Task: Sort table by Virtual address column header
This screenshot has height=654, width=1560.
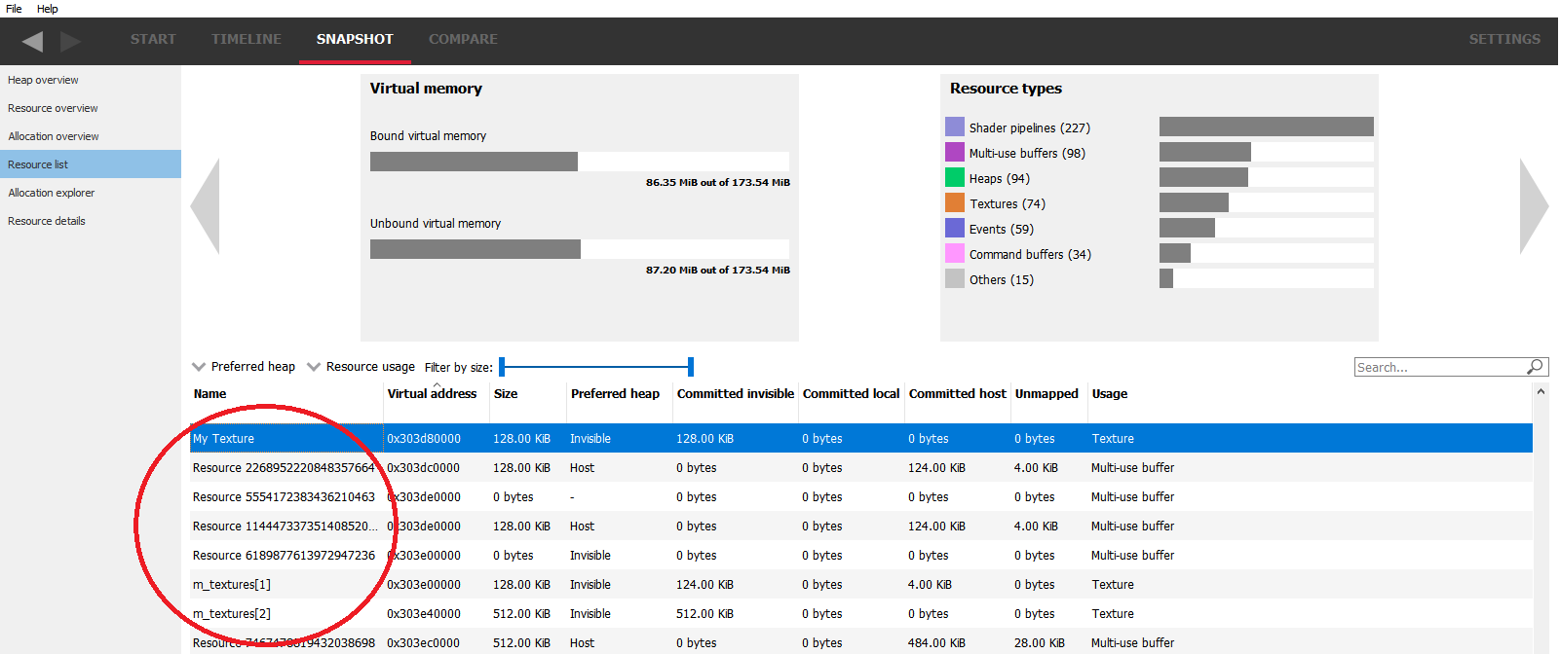Action: coord(432,394)
